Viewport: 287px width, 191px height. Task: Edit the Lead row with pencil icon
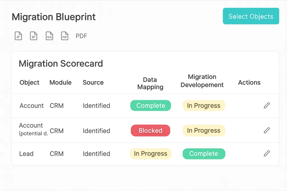tap(267, 153)
